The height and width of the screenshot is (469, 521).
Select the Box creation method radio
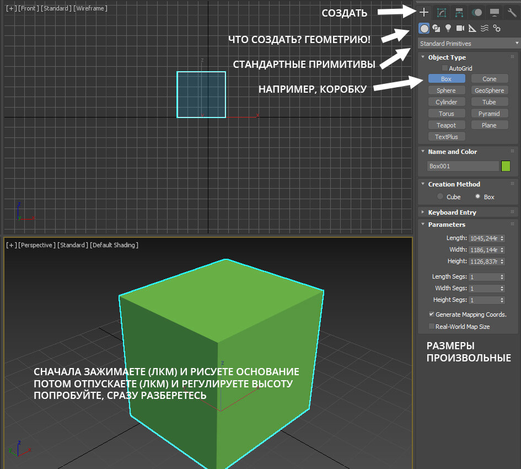pos(477,196)
